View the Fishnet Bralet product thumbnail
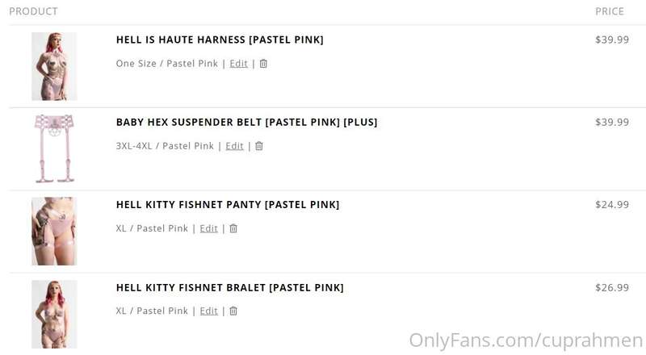Image resolution: width=646 pixels, height=355 pixels. 54,314
